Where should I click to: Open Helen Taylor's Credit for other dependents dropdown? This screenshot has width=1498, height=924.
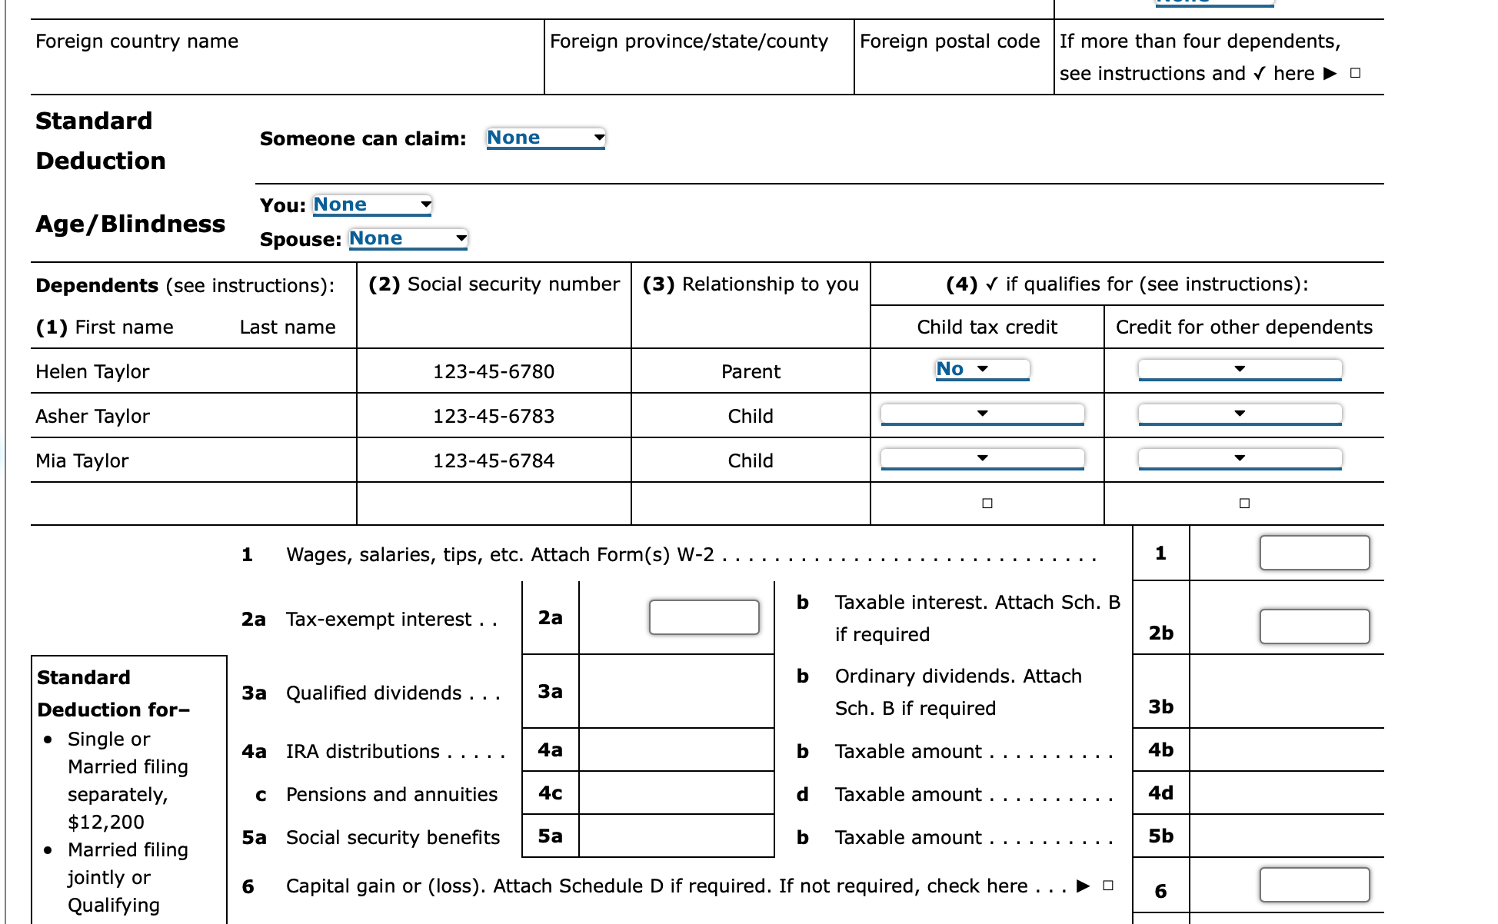(x=1240, y=370)
